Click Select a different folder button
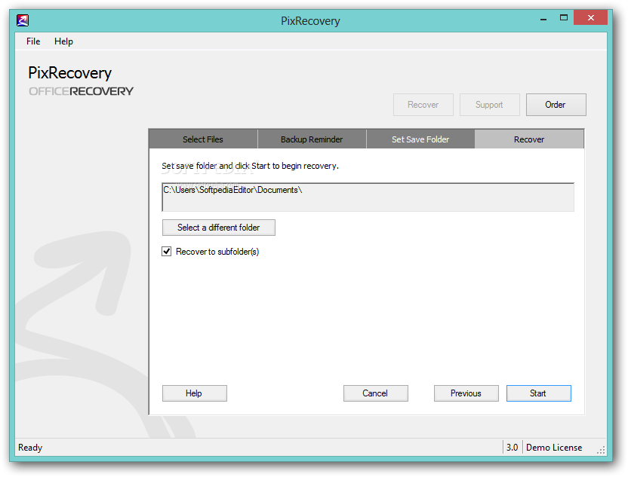 [x=219, y=228]
